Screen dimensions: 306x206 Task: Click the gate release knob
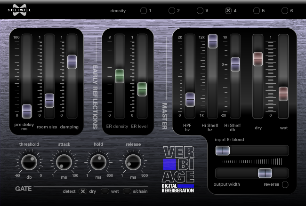click(133, 162)
